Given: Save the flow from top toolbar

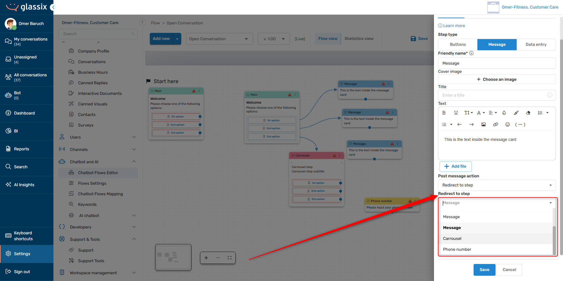Looking at the screenshot, I should 419,38.
